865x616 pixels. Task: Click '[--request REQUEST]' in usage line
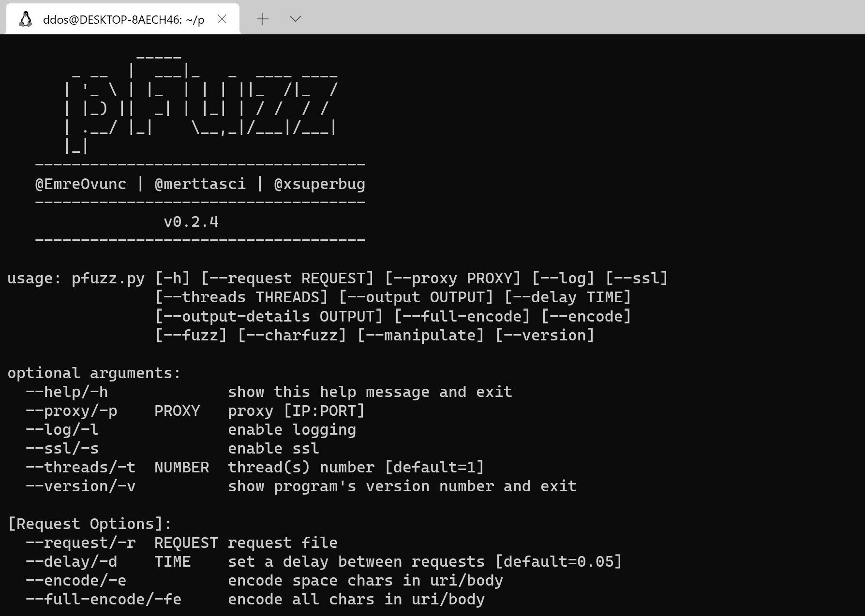[287, 279]
